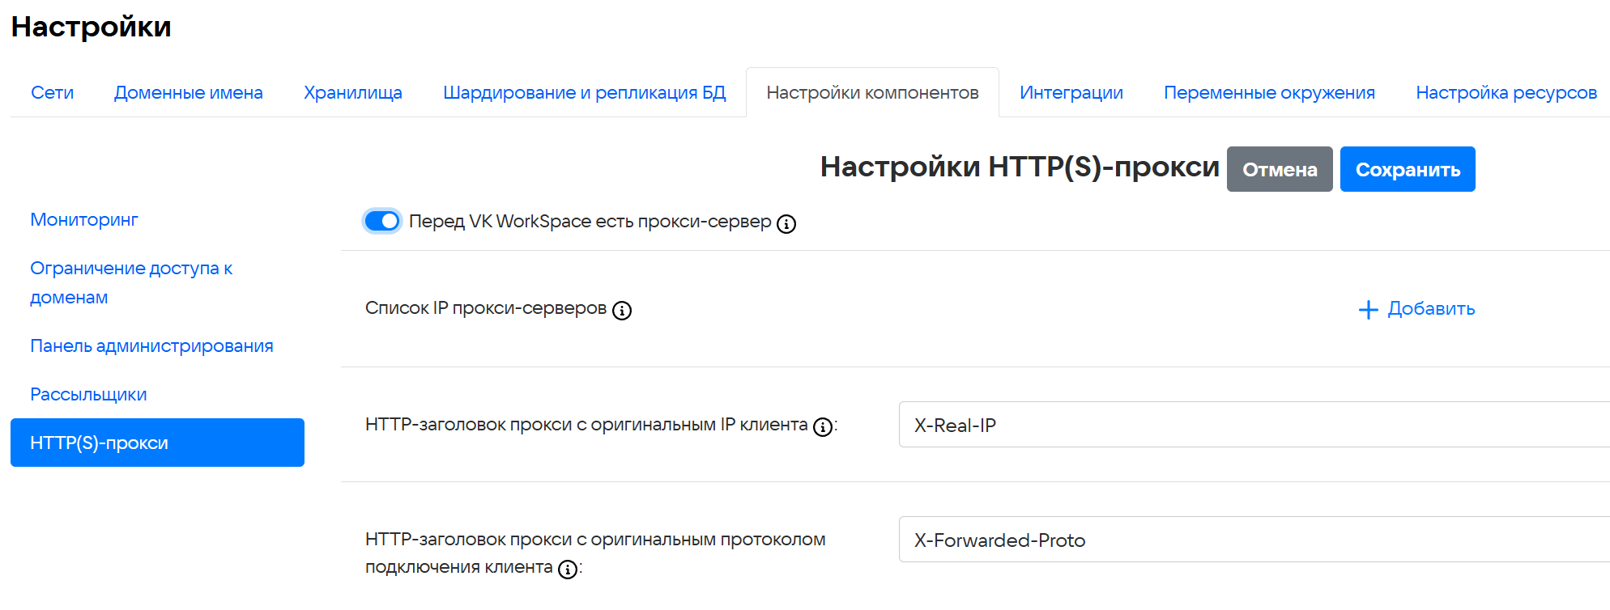The width and height of the screenshot is (1610, 610).
Task: Select the Настройки компонентов tab
Action: (x=872, y=93)
